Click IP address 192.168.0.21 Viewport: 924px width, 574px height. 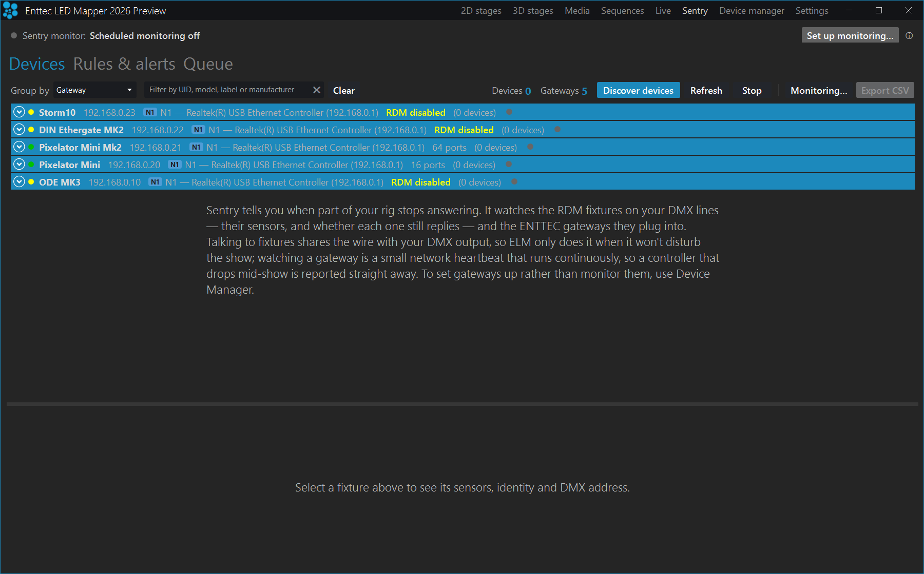point(156,147)
